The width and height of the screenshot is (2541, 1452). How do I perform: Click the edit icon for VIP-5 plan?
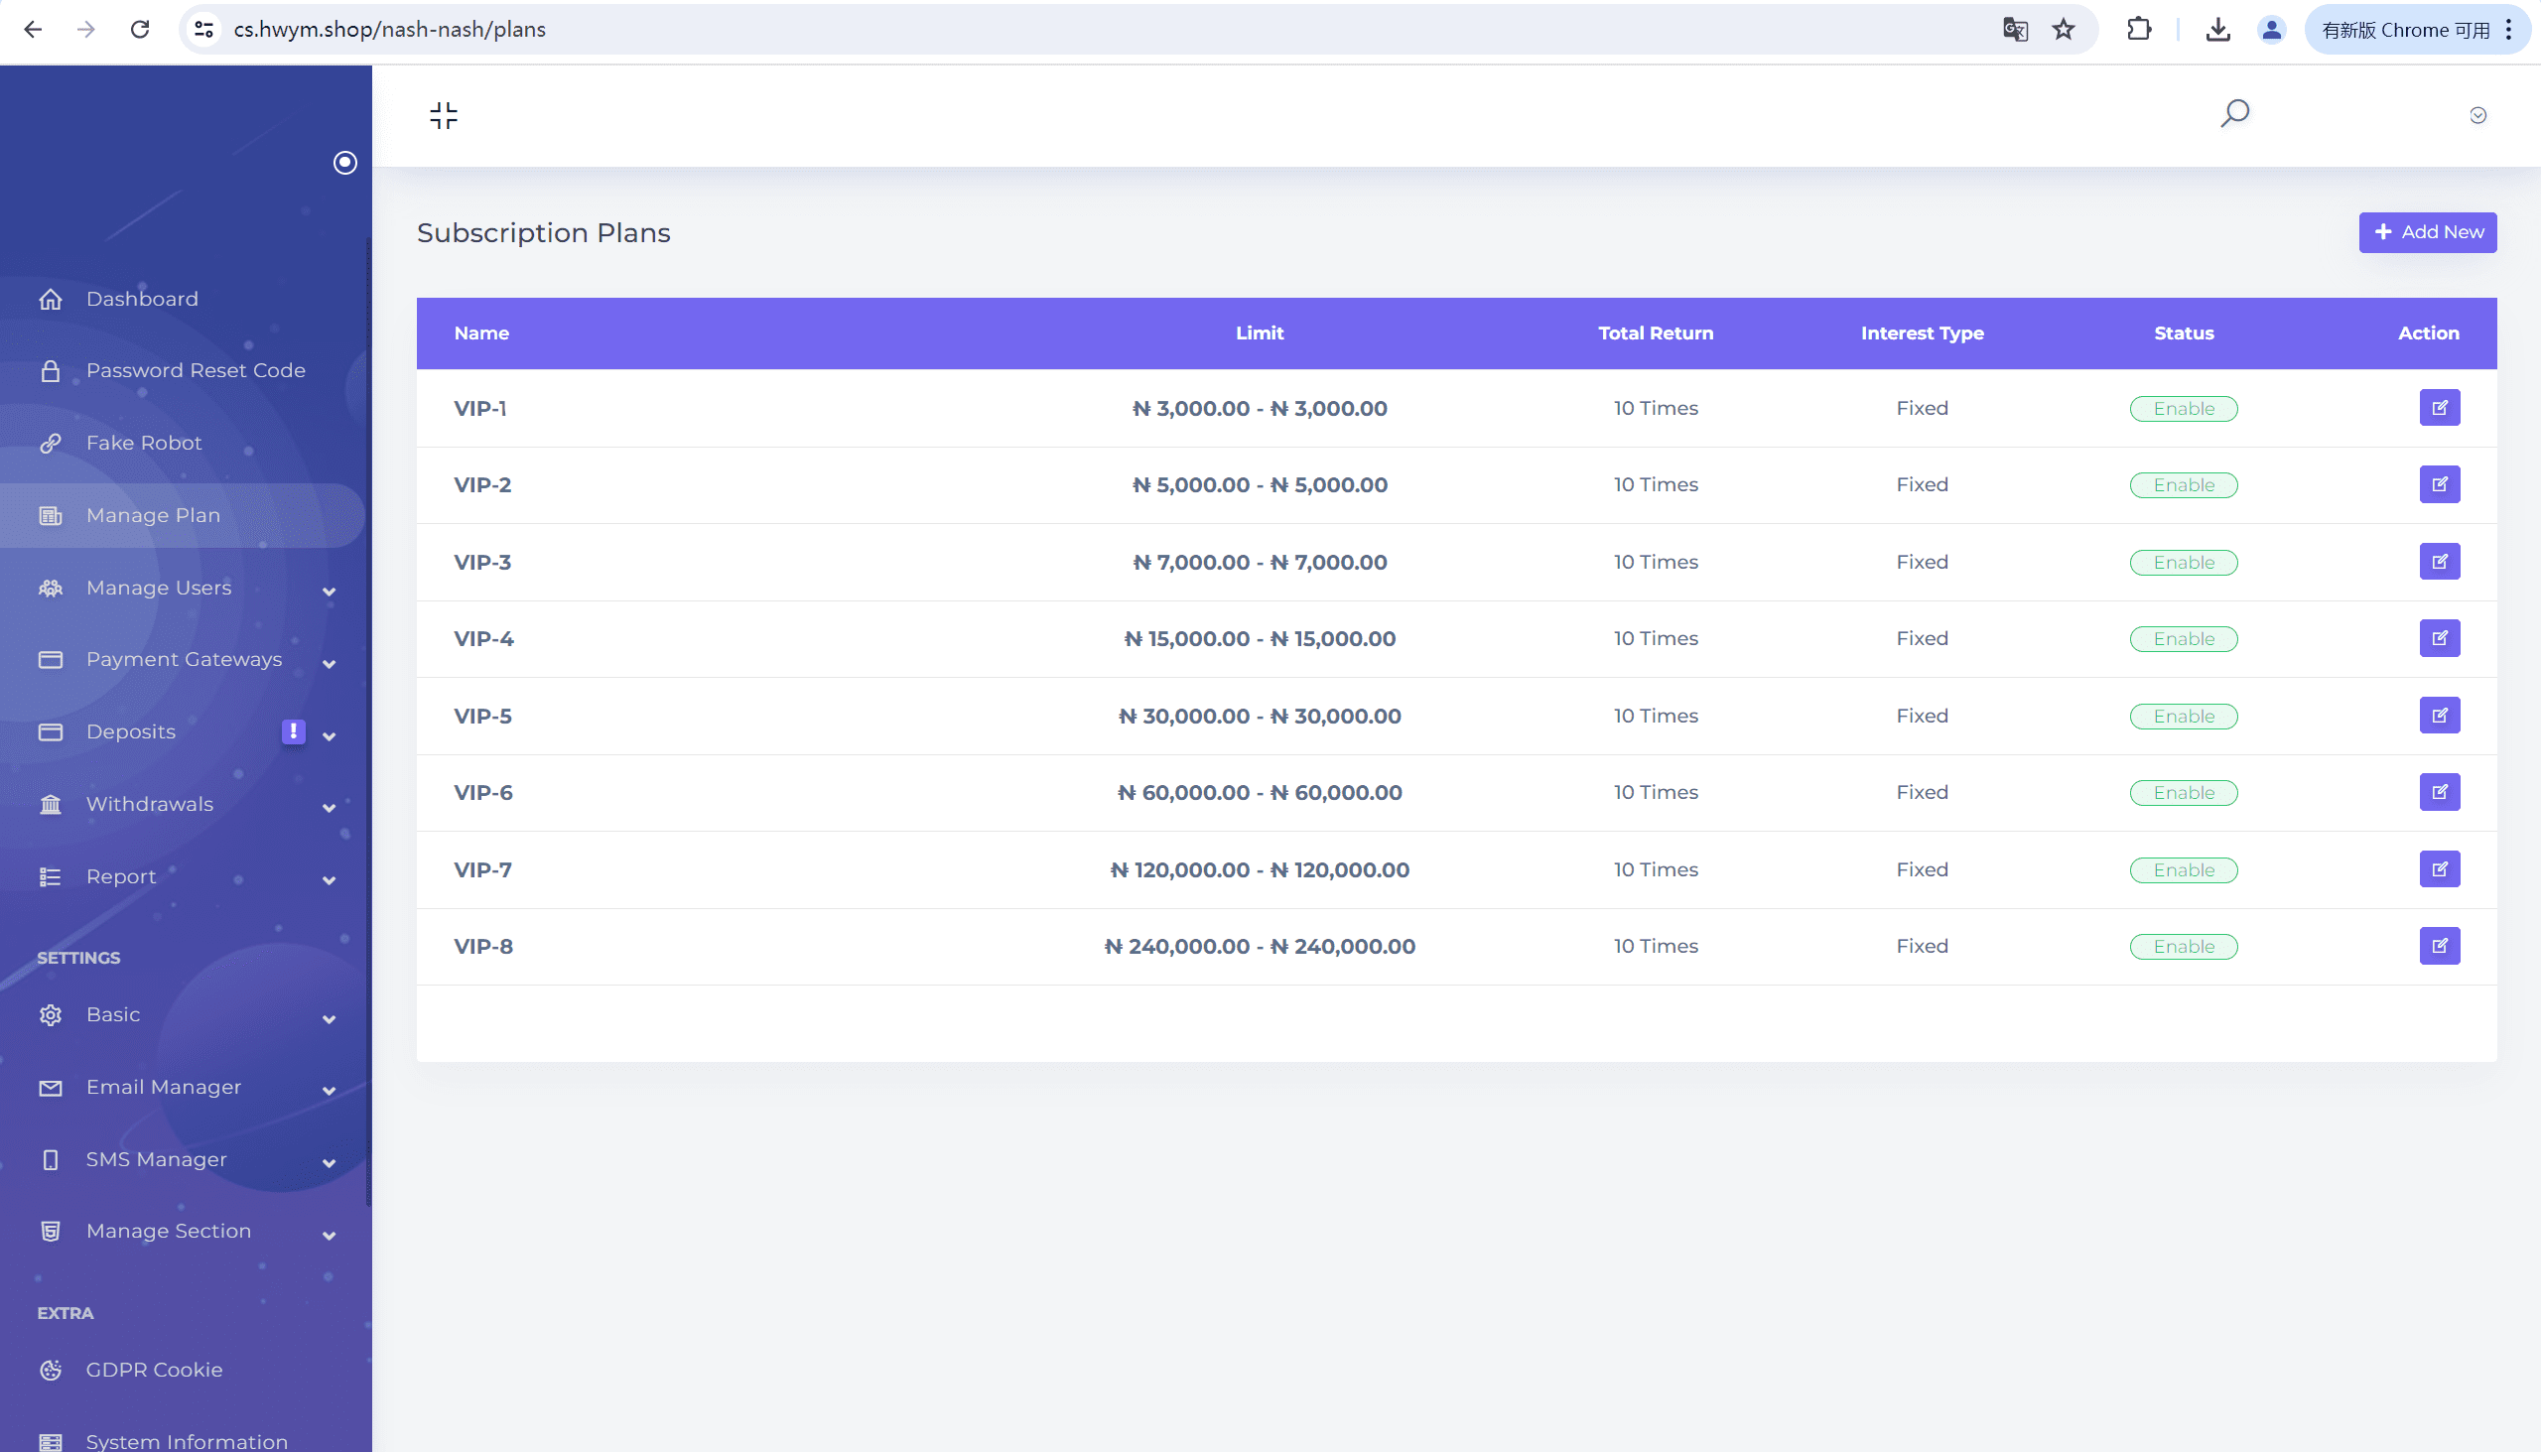point(2439,715)
